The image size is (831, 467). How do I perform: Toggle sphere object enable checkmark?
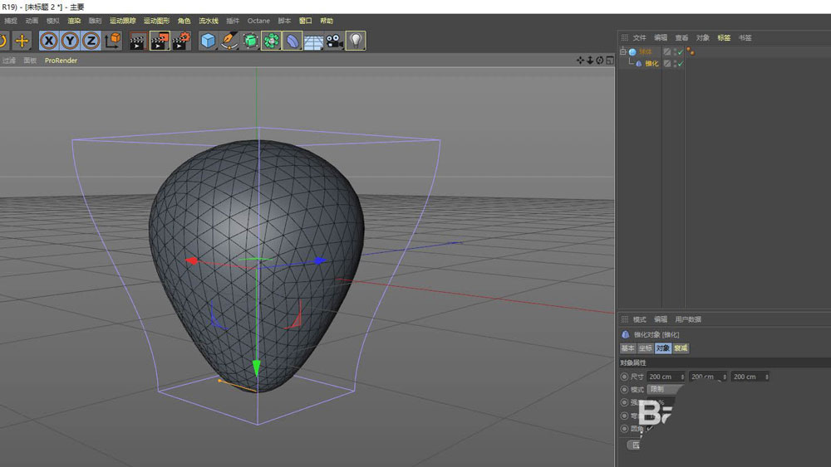click(680, 51)
